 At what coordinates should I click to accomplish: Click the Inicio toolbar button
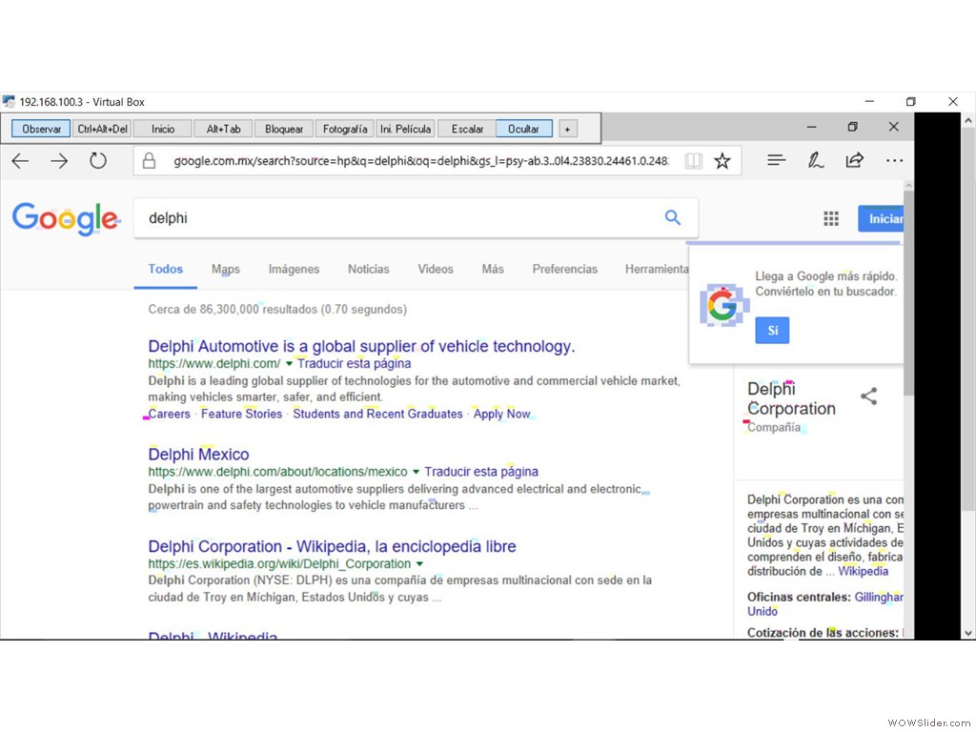coord(163,129)
